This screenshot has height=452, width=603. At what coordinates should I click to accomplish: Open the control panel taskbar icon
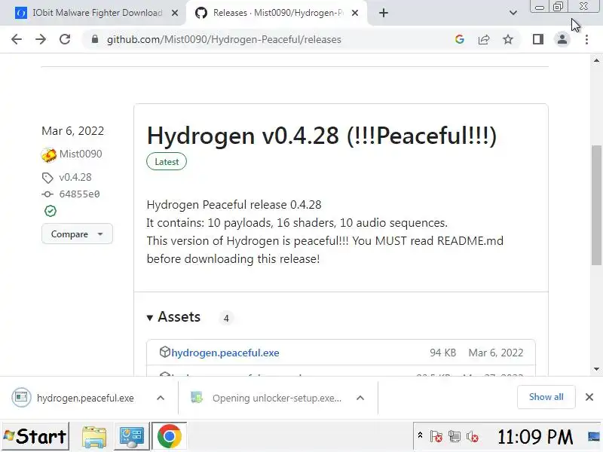tap(132, 437)
